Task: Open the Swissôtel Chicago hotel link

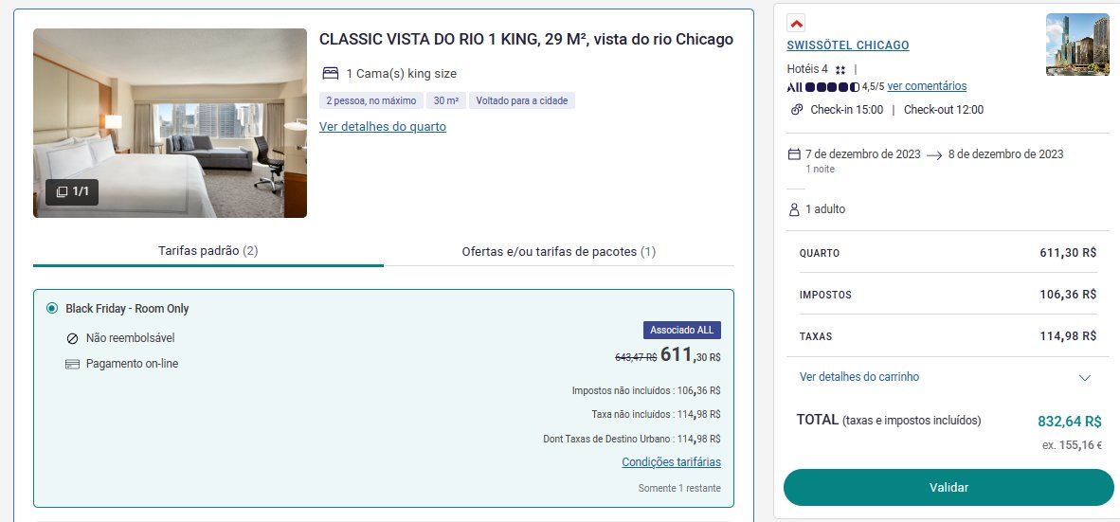Action: (x=848, y=45)
